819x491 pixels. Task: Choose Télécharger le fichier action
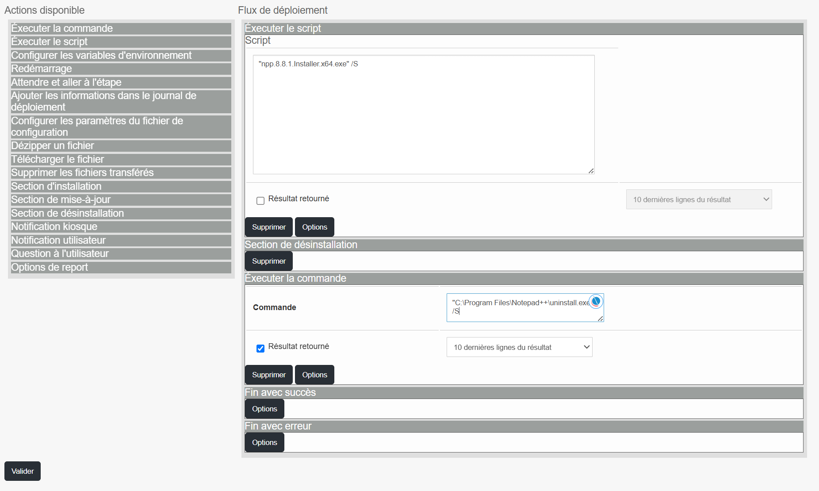(x=121, y=160)
